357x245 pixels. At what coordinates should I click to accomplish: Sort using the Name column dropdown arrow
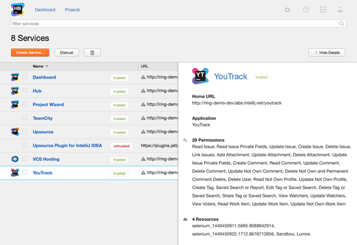pos(47,66)
